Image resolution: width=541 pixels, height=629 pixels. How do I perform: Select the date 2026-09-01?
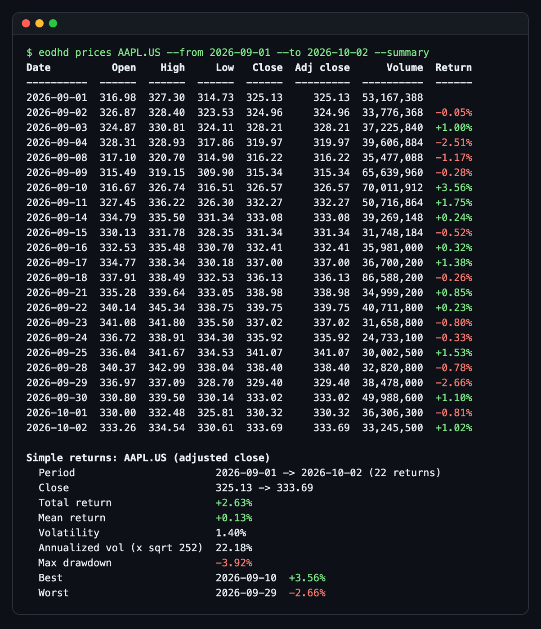tap(57, 97)
